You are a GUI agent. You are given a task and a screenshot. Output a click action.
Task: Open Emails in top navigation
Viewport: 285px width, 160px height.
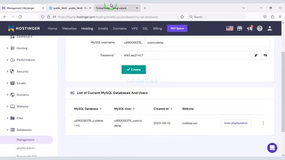pos(103,28)
